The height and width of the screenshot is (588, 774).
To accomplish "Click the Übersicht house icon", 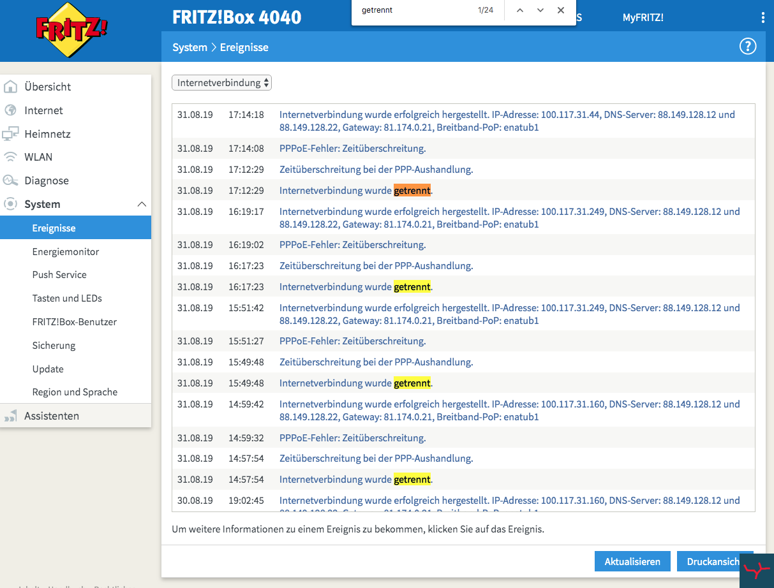I will 10,87.
